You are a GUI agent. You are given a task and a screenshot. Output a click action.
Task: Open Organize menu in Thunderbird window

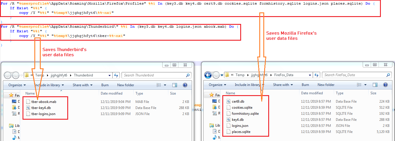17,85
